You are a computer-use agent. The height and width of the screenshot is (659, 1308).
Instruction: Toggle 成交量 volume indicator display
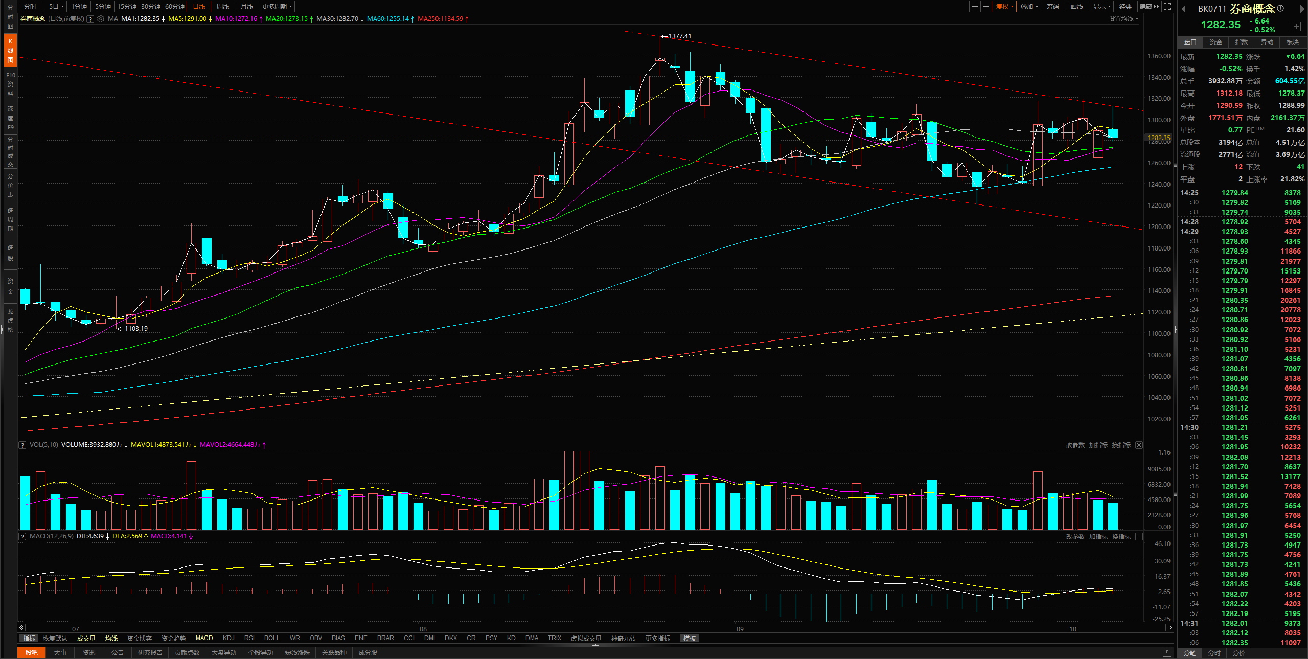[86, 638]
